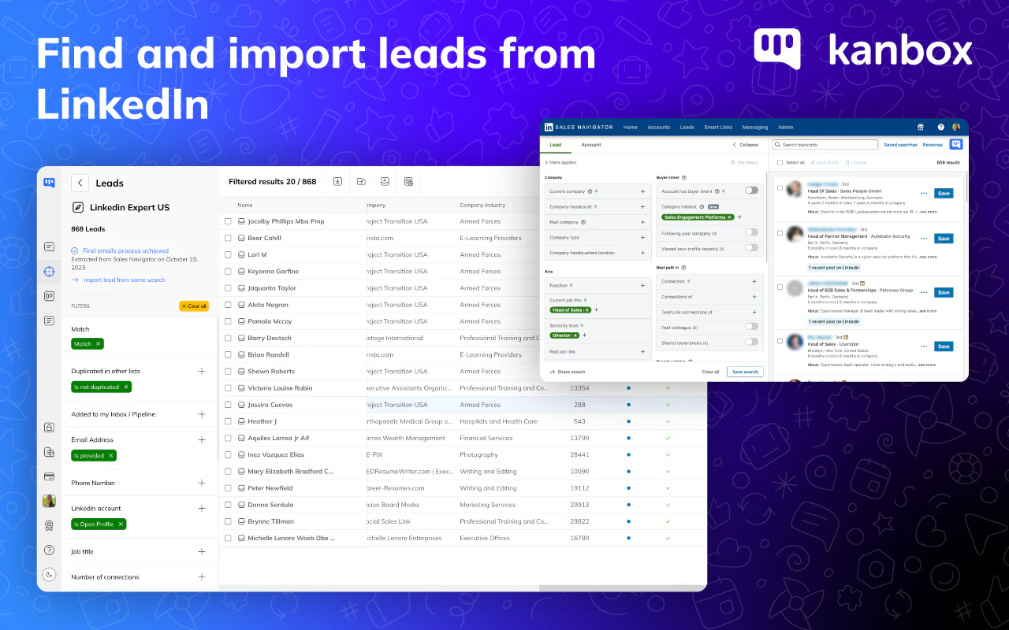Expand Company headquarters location filter

click(x=642, y=253)
